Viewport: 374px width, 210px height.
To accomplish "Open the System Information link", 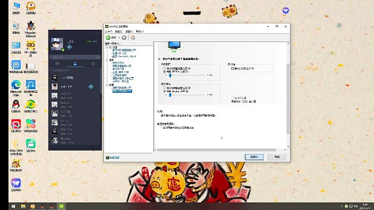I will click(115, 157).
